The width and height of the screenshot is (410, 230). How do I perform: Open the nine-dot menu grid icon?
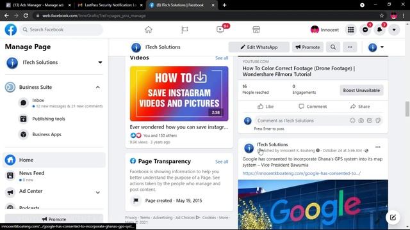351,30
